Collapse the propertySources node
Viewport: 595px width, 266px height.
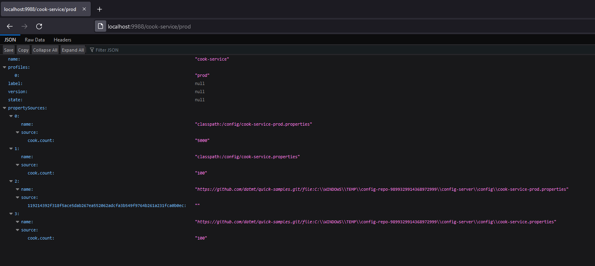coord(4,108)
